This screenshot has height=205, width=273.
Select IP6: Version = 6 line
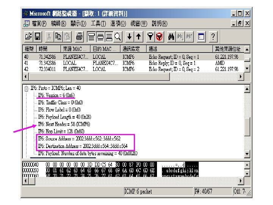pos(56,95)
